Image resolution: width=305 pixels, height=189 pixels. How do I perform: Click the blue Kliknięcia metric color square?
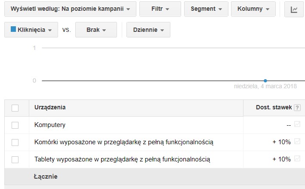[x=13, y=30]
